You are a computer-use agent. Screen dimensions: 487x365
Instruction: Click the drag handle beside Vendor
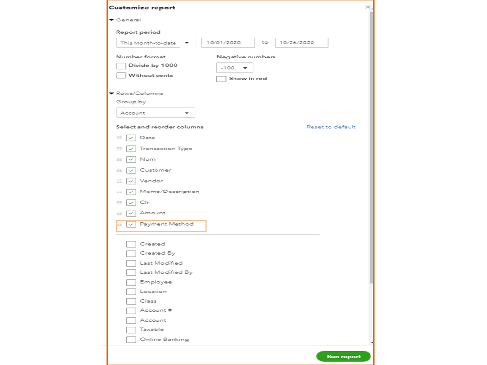point(119,181)
